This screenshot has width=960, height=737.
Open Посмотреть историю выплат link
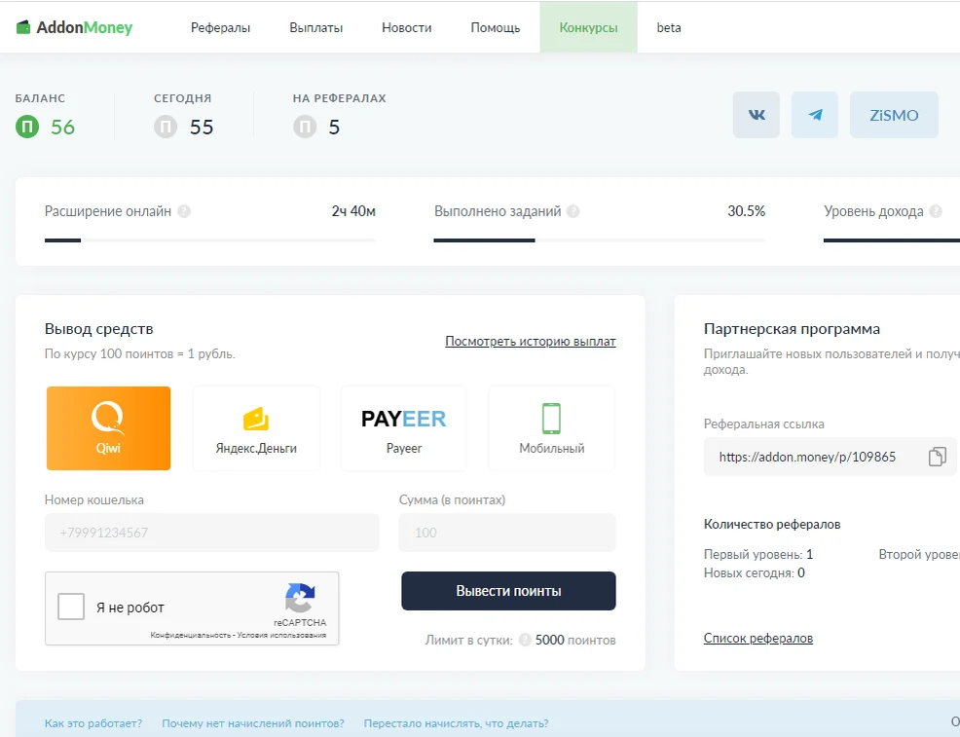click(531, 342)
